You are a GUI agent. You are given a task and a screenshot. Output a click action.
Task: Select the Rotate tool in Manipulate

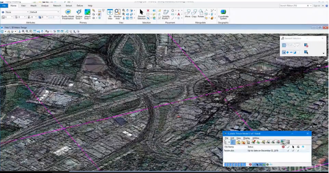(201, 14)
